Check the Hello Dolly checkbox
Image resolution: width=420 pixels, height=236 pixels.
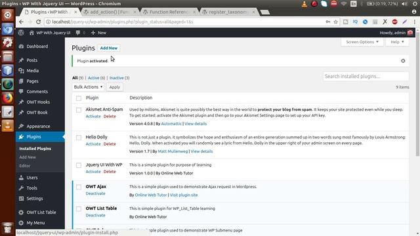(79, 138)
